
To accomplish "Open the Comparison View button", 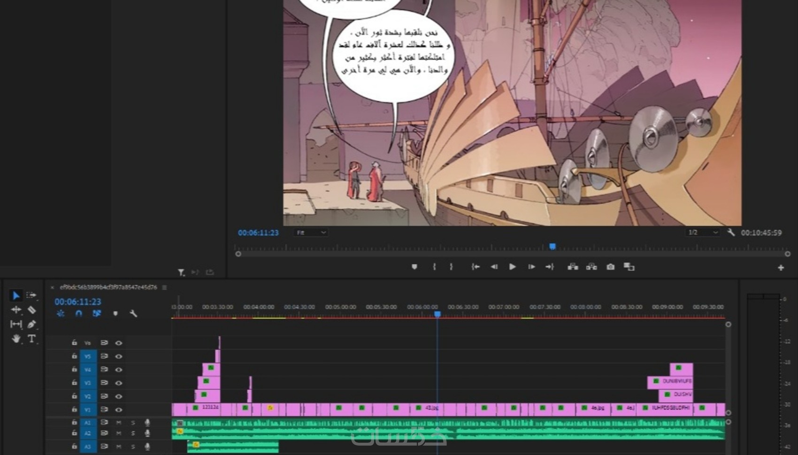I will (629, 267).
